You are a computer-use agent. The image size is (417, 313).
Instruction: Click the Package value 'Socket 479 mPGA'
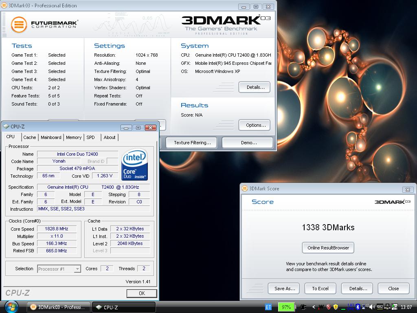click(x=77, y=168)
